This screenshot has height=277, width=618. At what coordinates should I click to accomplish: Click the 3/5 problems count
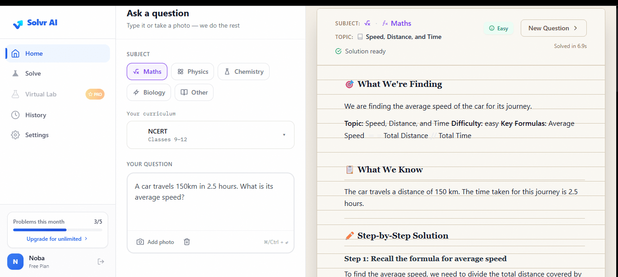pos(98,222)
